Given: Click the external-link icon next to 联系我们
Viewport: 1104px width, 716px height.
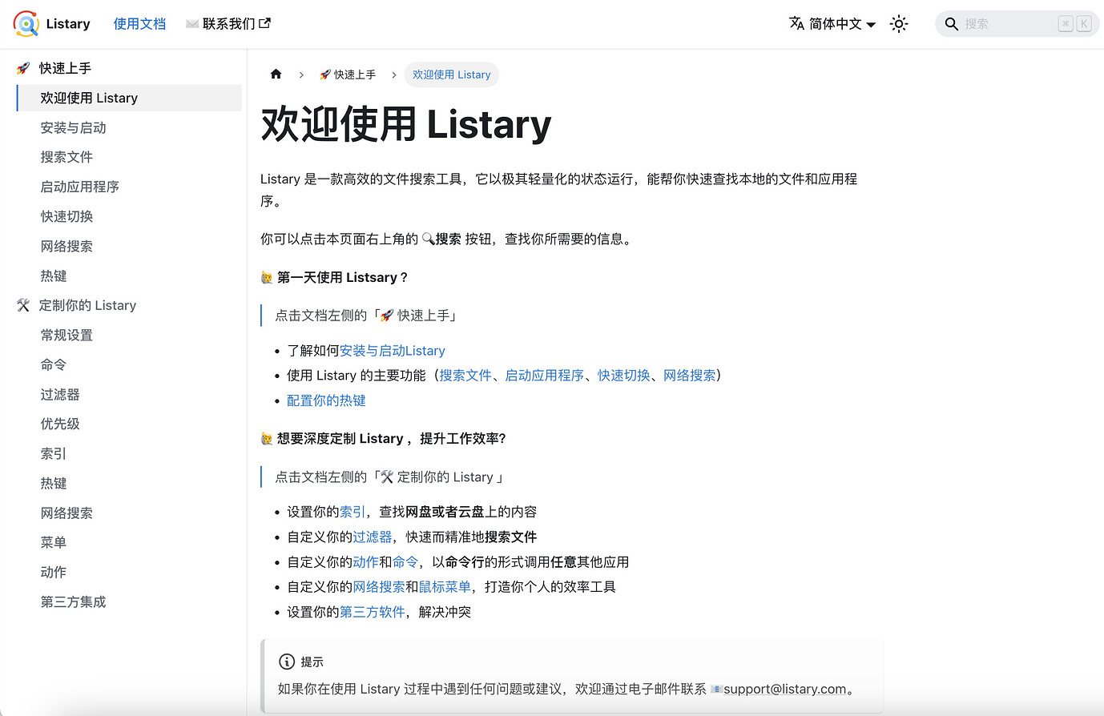Looking at the screenshot, I should pos(263,22).
